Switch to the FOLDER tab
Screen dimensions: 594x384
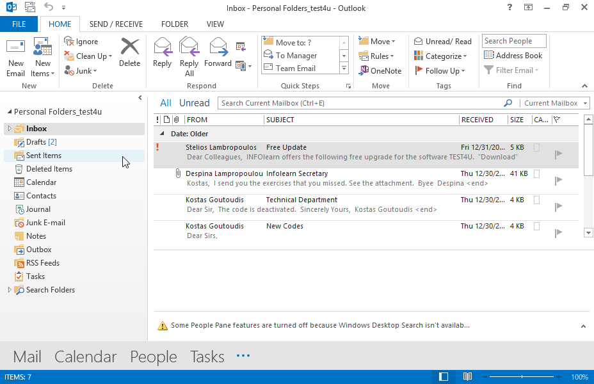point(175,24)
